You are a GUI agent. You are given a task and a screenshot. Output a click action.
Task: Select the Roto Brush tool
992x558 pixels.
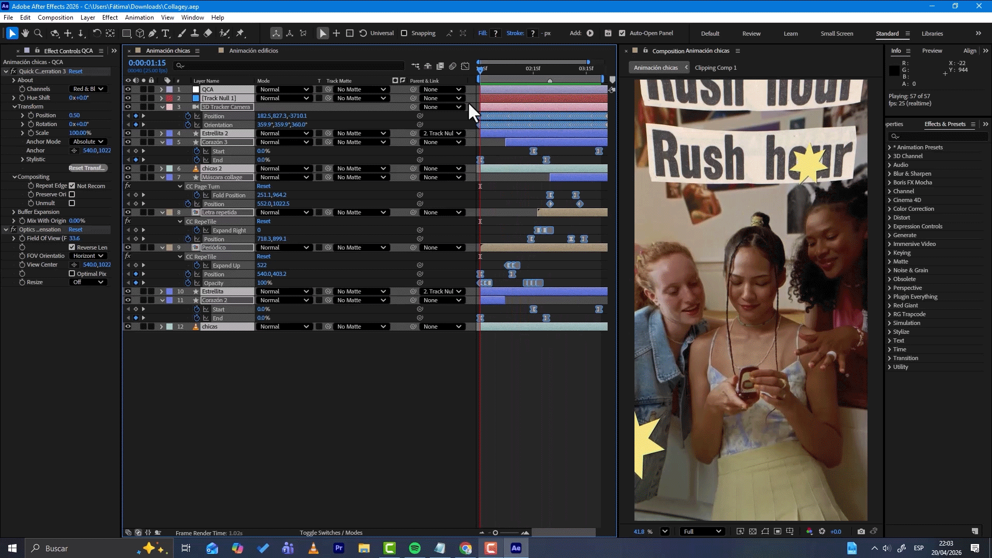[224, 33]
